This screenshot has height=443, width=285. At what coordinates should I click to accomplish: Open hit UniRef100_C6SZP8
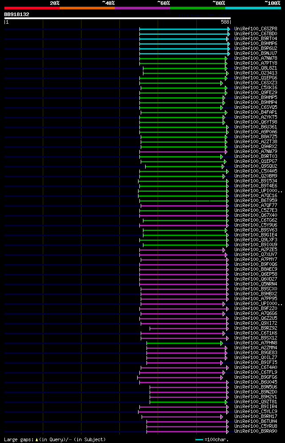coord(256,29)
